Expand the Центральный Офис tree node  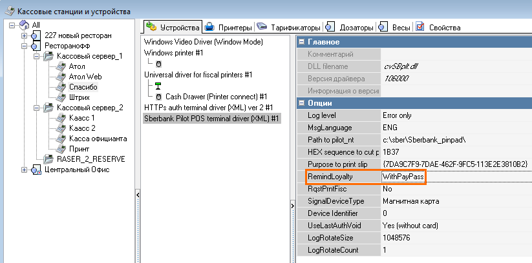25,170
